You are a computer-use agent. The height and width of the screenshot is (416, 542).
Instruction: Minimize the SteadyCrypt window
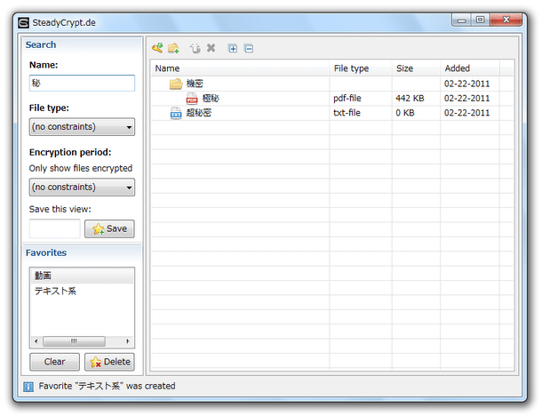point(462,20)
